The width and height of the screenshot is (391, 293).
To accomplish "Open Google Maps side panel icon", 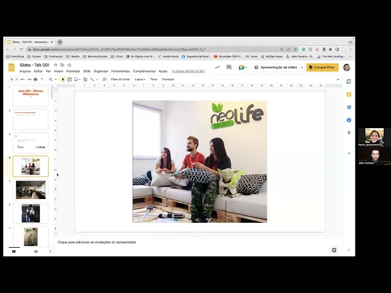I will (x=349, y=133).
